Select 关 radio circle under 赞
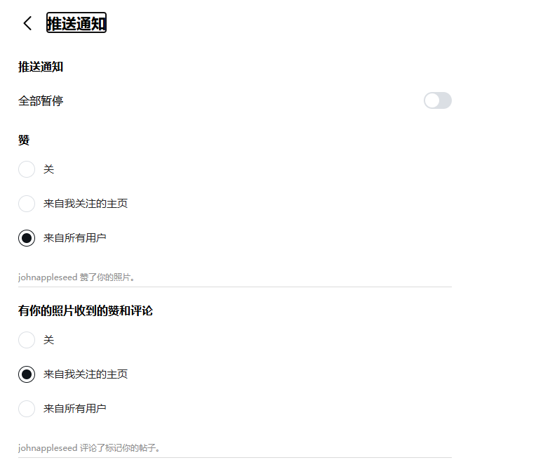 click(x=27, y=169)
